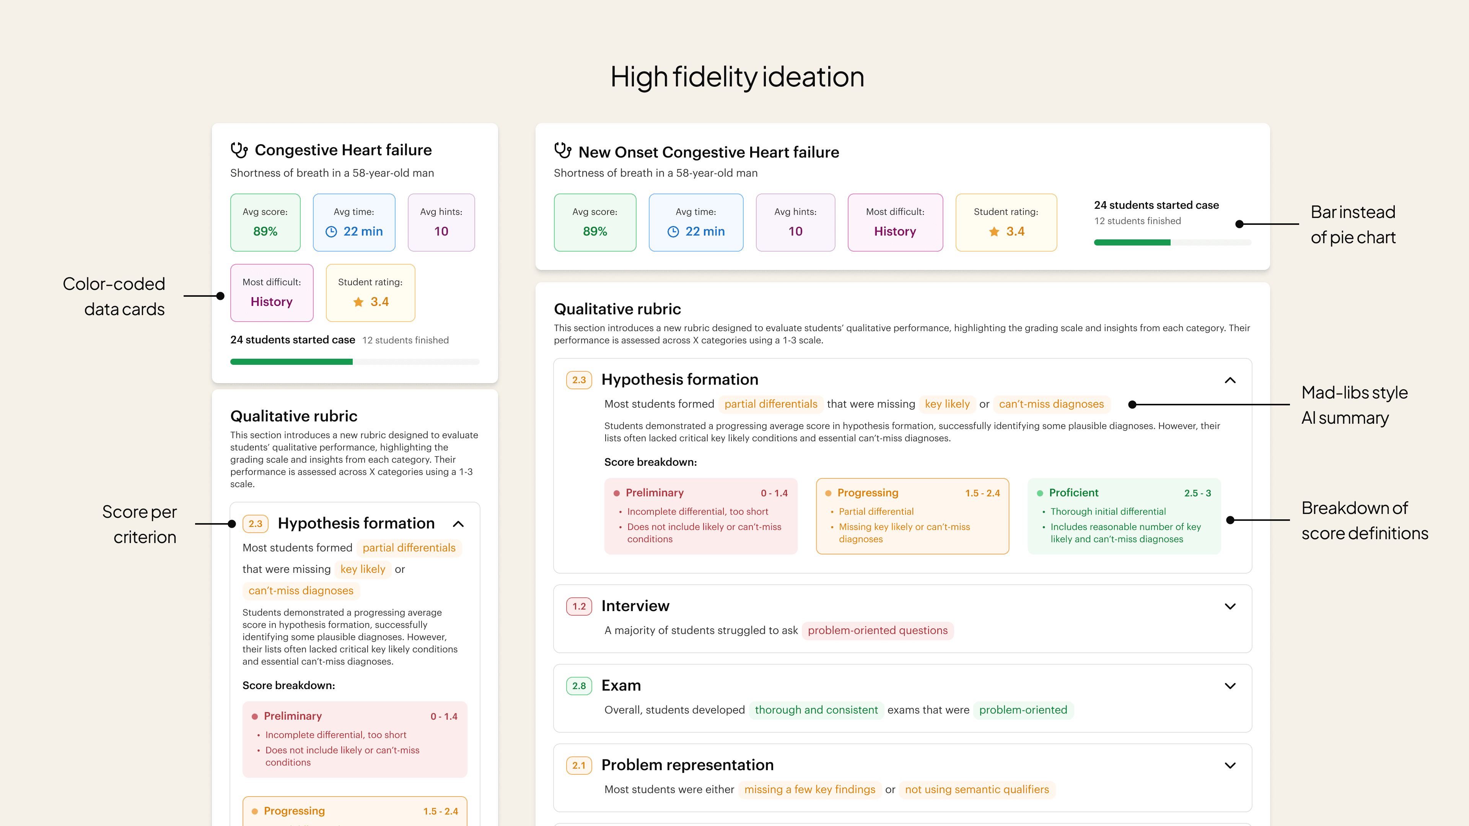The height and width of the screenshot is (826, 1469).
Task: Expand the Problem representation section
Action: click(1230, 765)
